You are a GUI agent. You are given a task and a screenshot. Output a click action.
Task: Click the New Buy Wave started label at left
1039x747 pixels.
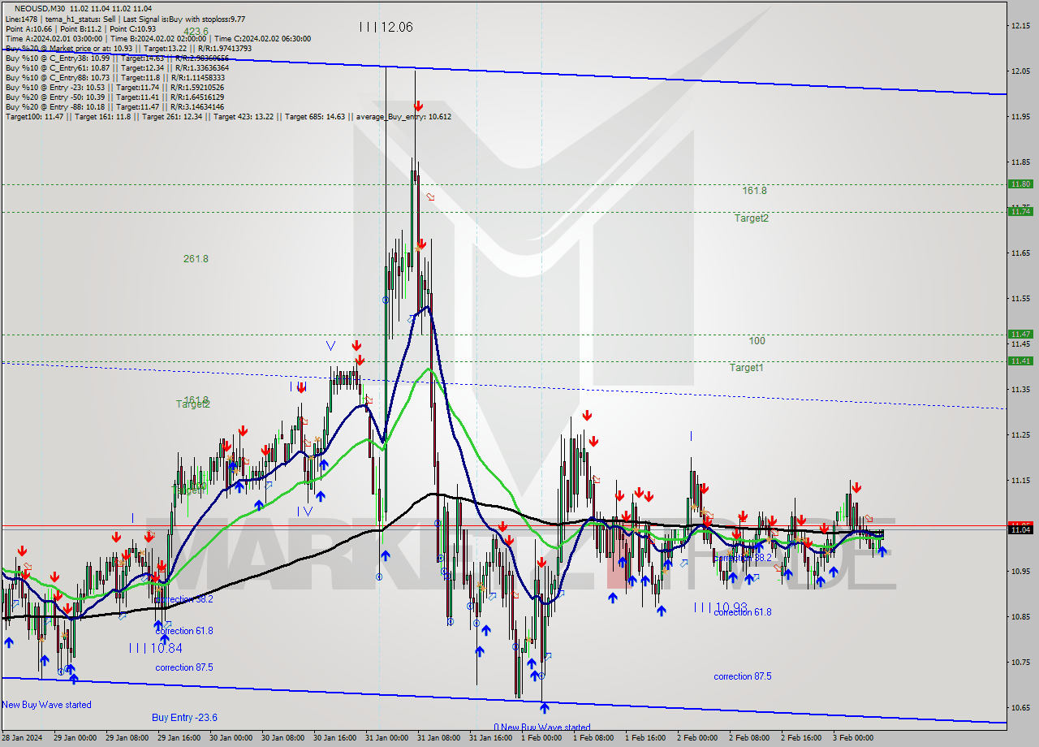[x=46, y=705]
